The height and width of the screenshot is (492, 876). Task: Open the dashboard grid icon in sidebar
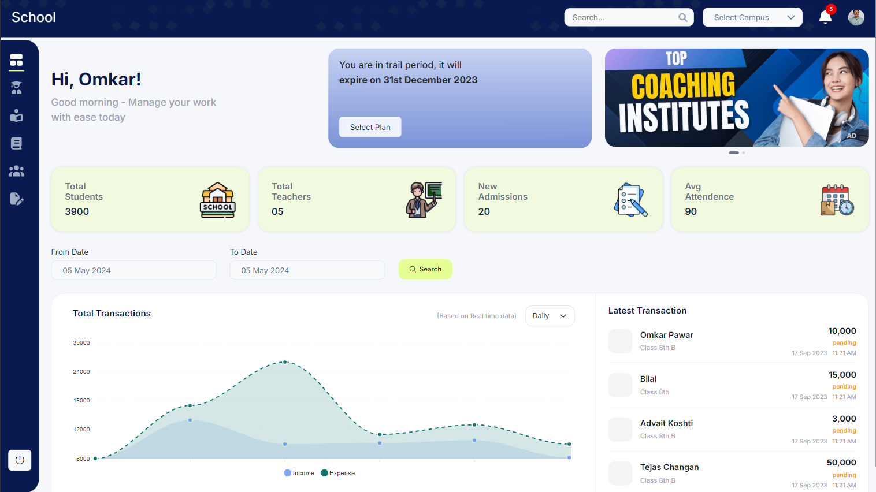point(16,60)
